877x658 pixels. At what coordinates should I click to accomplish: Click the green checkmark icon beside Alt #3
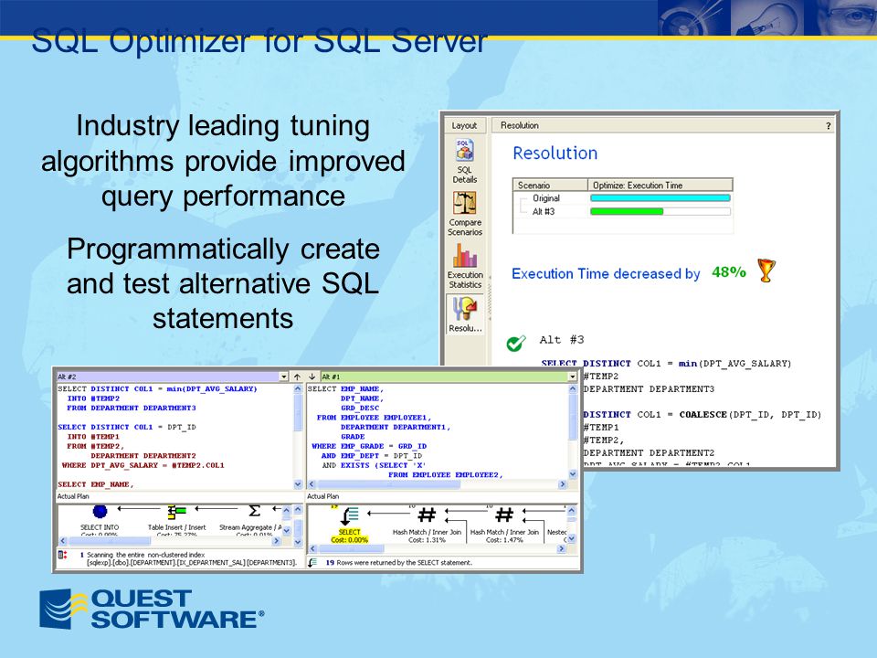click(515, 343)
